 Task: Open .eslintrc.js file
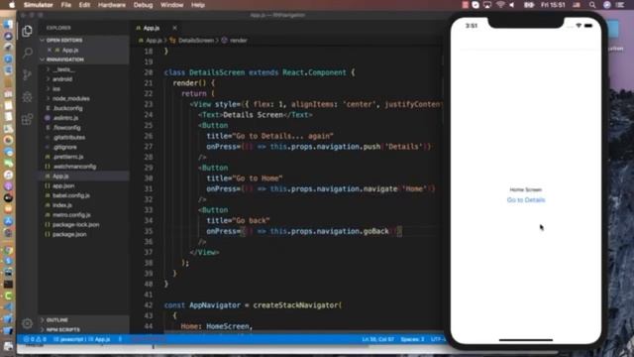65,118
